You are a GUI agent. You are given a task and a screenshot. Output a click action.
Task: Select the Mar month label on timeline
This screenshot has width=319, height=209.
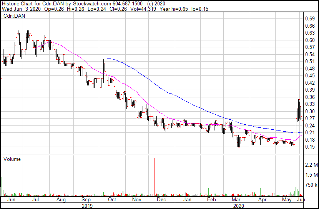pos(236,200)
